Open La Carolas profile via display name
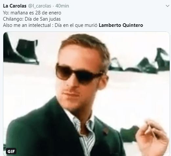This screenshot has width=171, height=156. tap(15, 6)
